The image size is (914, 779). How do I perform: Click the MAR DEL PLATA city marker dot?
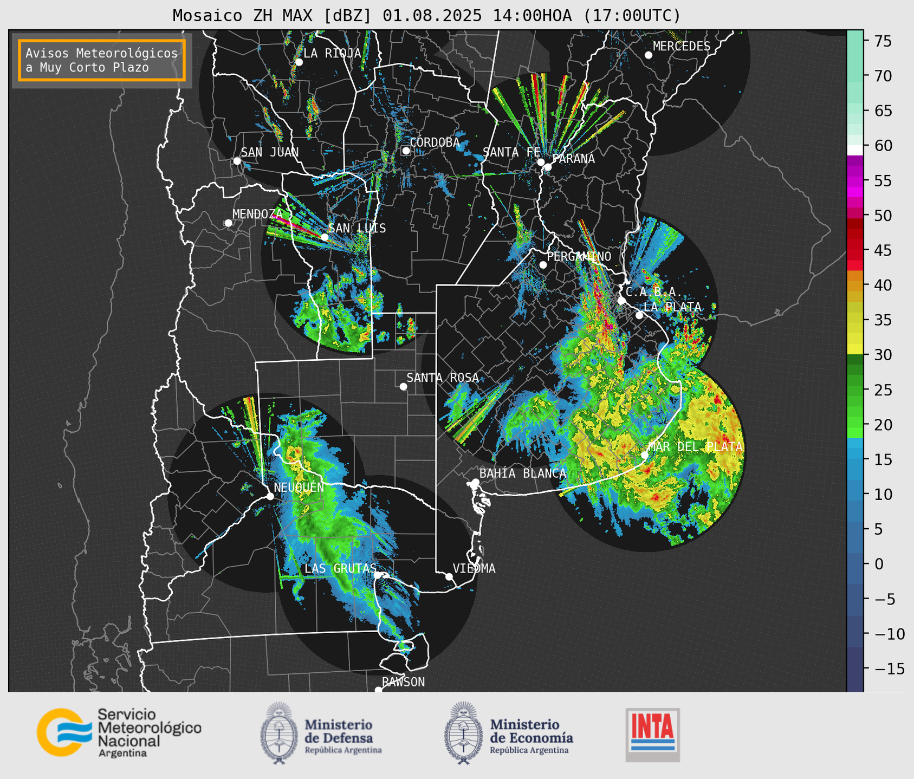pos(645,455)
